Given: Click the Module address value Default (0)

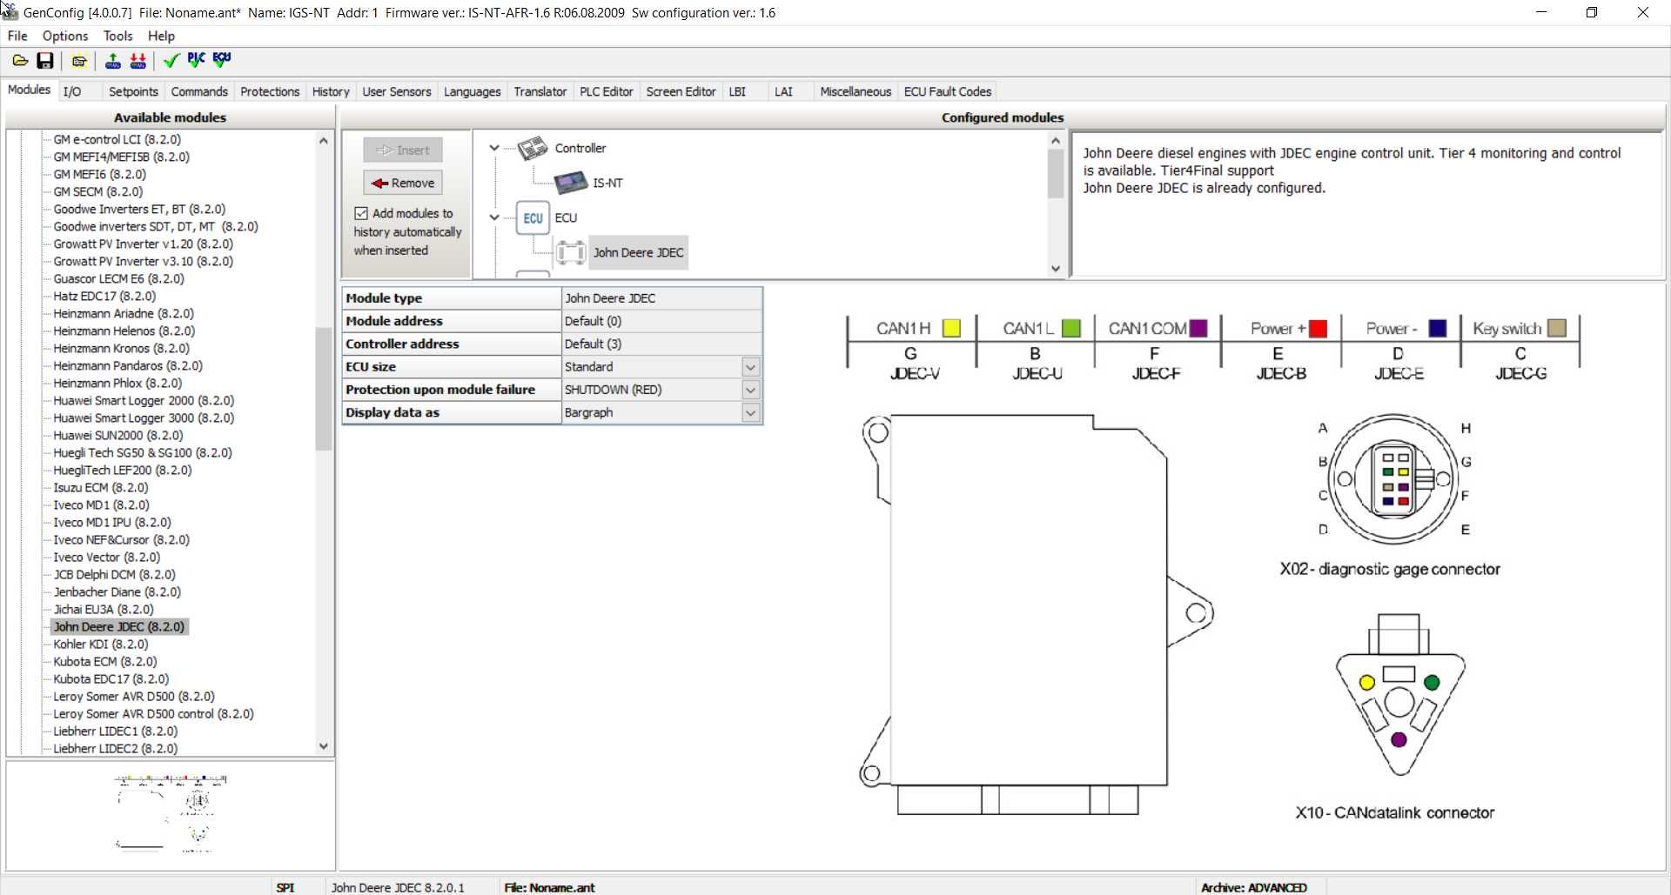Looking at the screenshot, I should (661, 321).
